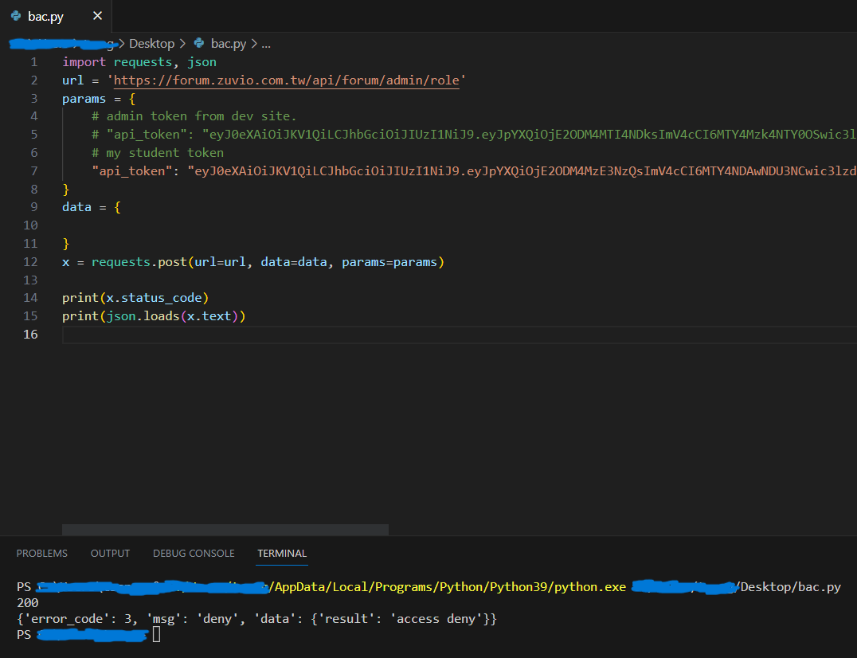Viewport: 857px width, 658px height.
Task: Click the horizontal editor scrollbar
Action: (x=225, y=530)
